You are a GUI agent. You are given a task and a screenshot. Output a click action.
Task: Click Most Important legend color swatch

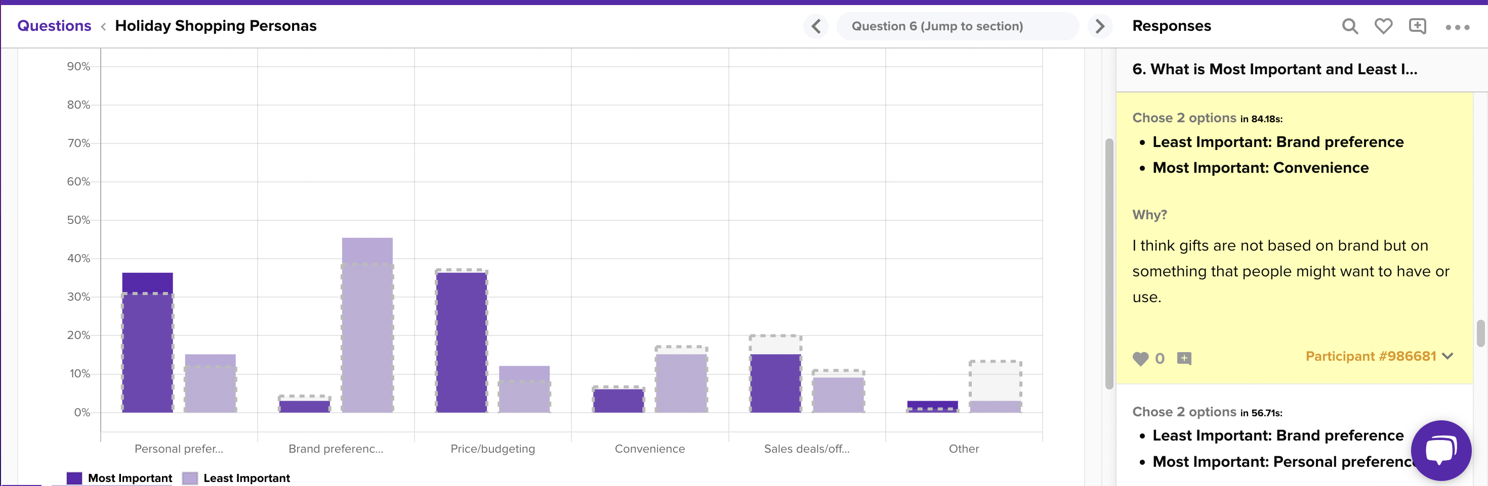(74, 478)
